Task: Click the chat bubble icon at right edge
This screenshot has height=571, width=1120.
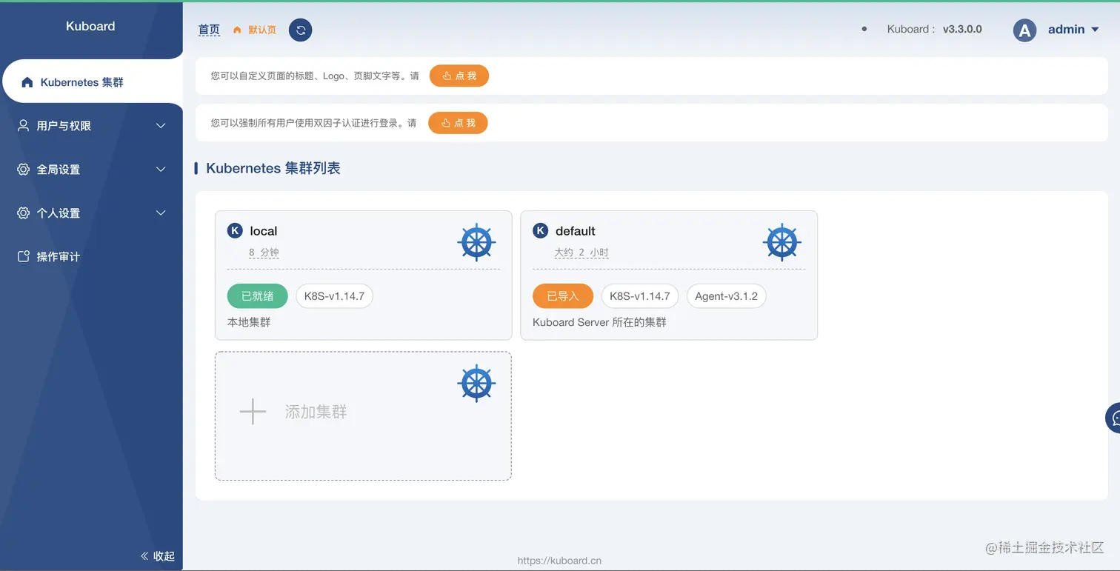Action: click(x=1113, y=418)
